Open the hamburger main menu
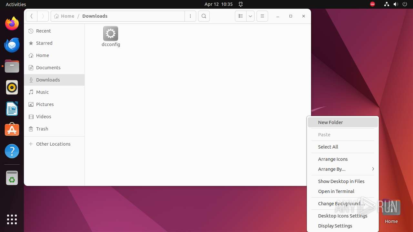The image size is (413, 232). [x=262, y=16]
